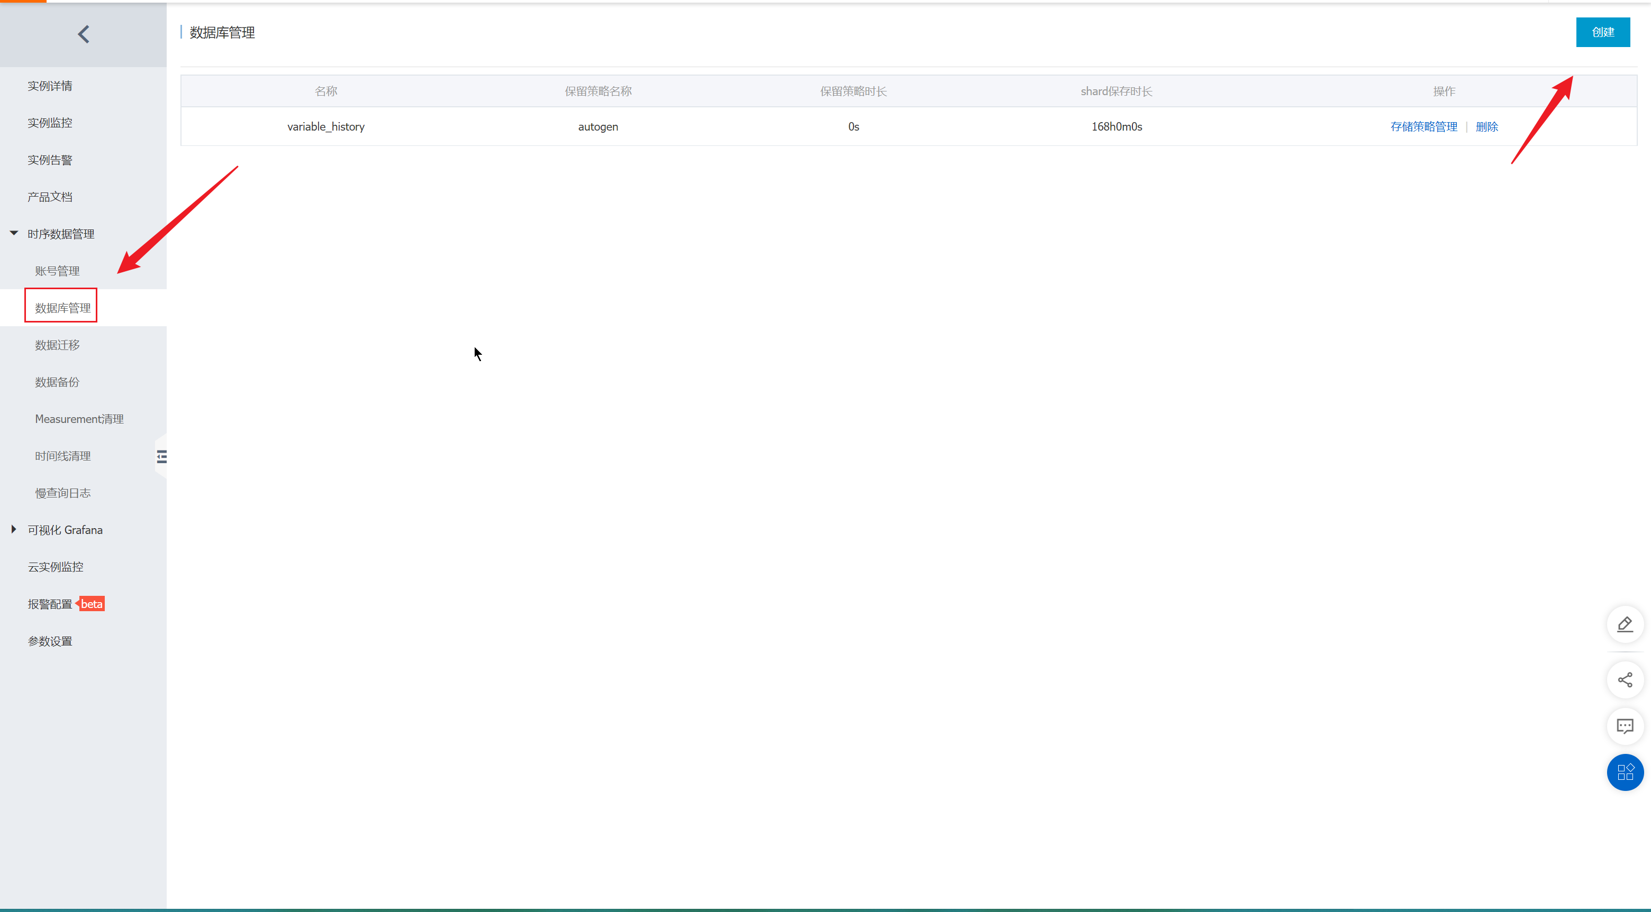Viewport: 1651px width, 912px height.
Task: Click the autogen retention policy cell
Action: coord(598,127)
